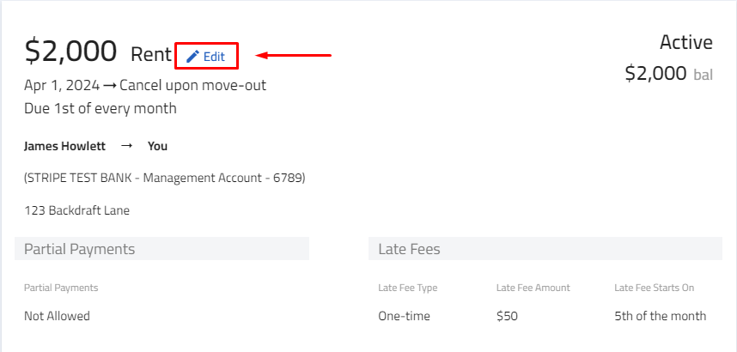737x352 pixels.
Task: Select the $50 late fee amount
Action: pos(507,316)
